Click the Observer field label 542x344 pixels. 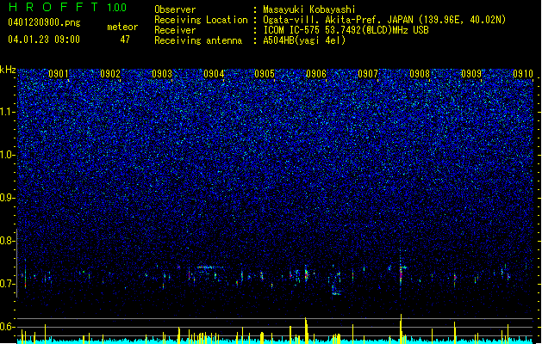click(175, 9)
